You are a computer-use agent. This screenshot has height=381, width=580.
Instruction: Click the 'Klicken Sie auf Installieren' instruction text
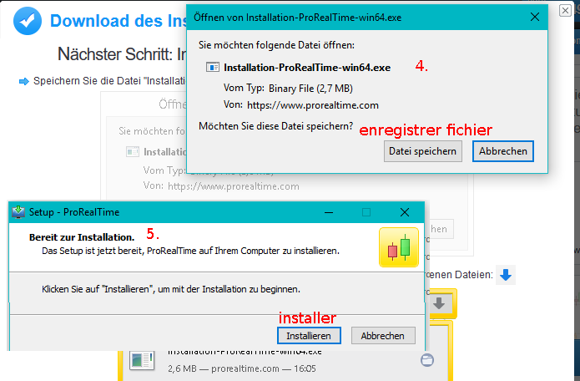click(171, 289)
